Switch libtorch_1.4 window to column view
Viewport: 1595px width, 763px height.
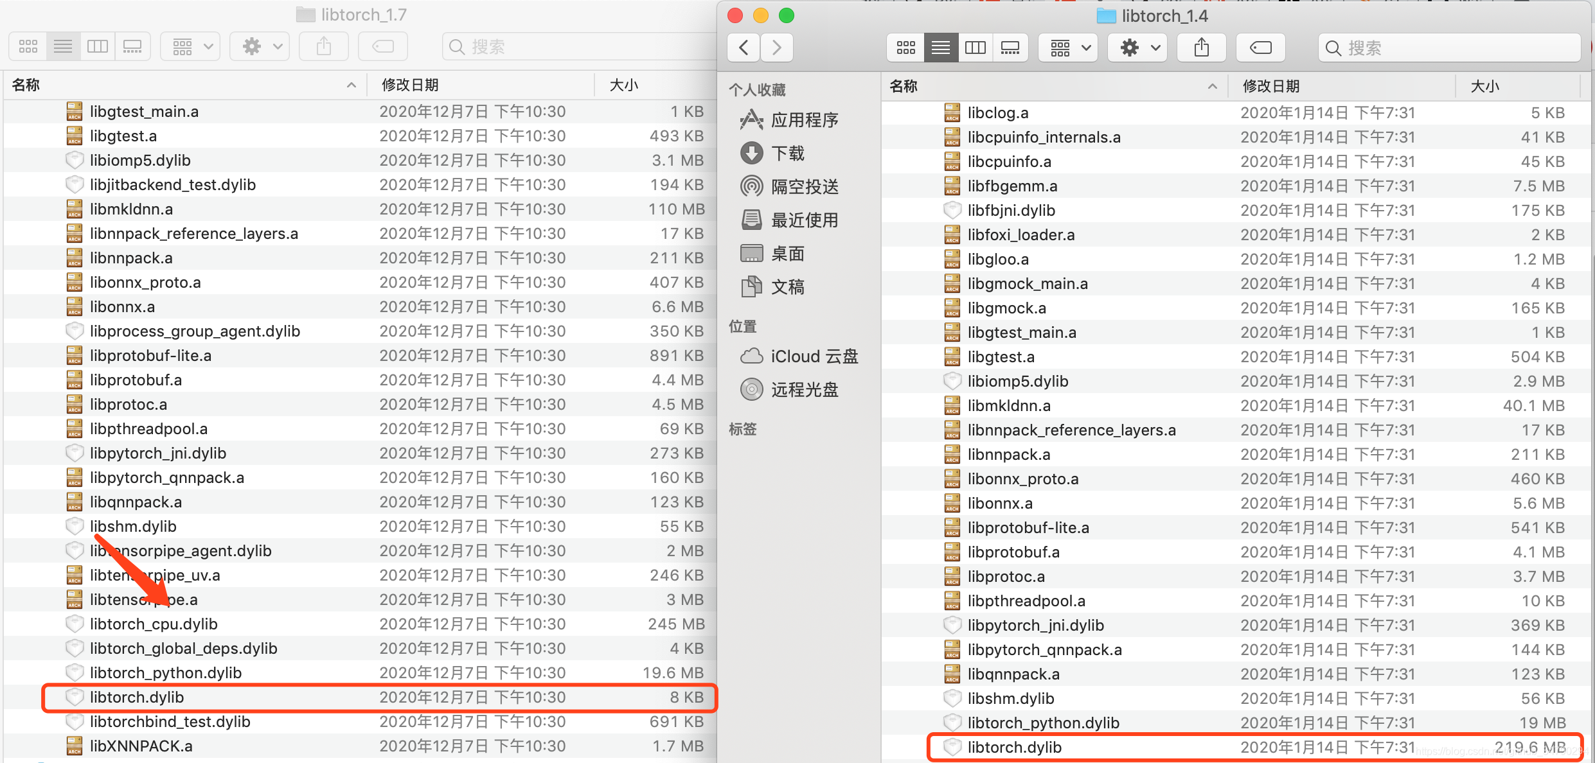(x=975, y=48)
